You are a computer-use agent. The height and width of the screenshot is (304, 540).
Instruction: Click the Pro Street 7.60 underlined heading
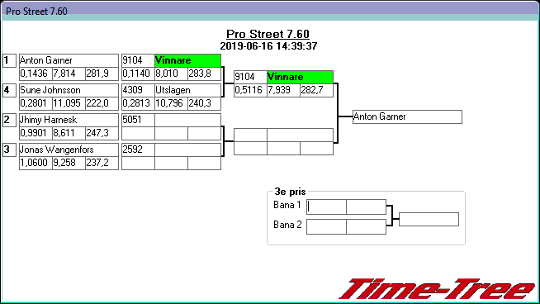[268, 34]
